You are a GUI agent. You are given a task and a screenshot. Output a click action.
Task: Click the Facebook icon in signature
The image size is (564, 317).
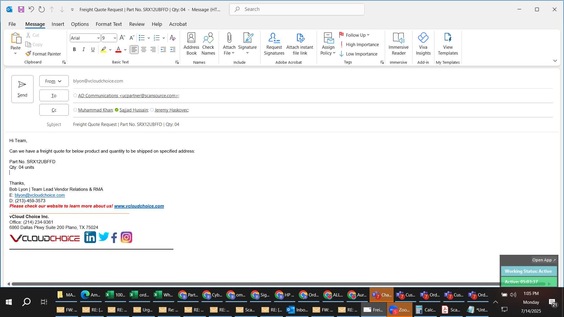click(114, 237)
